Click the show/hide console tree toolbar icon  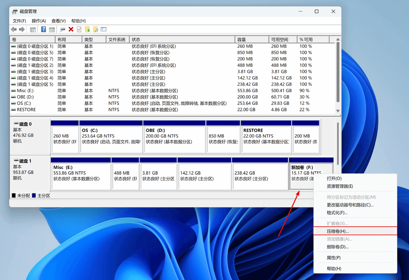coord(33,29)
